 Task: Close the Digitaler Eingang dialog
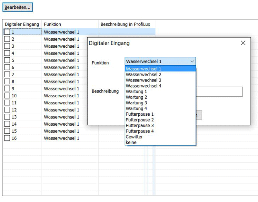coord(243,43)
